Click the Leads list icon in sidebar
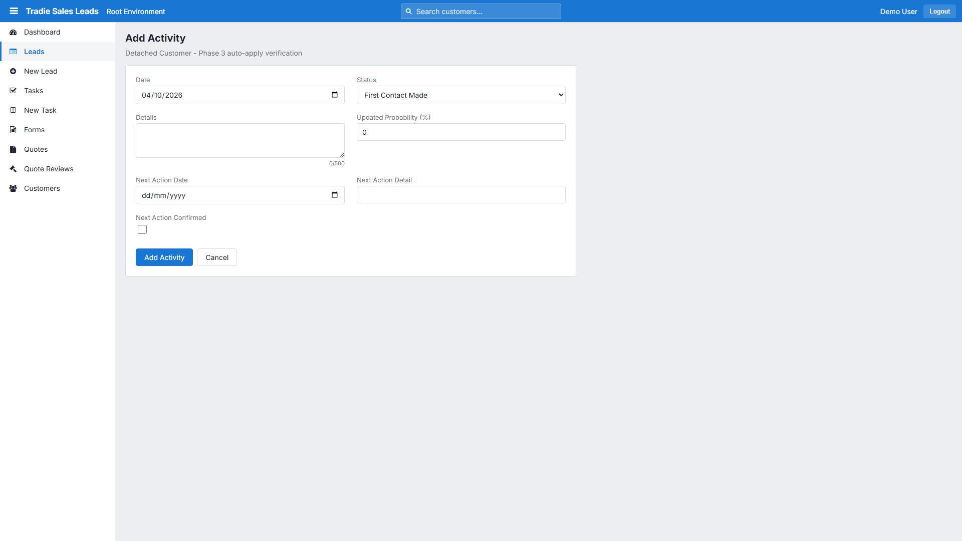The height and width of the screenshot is (541, 962). (13, 52)
